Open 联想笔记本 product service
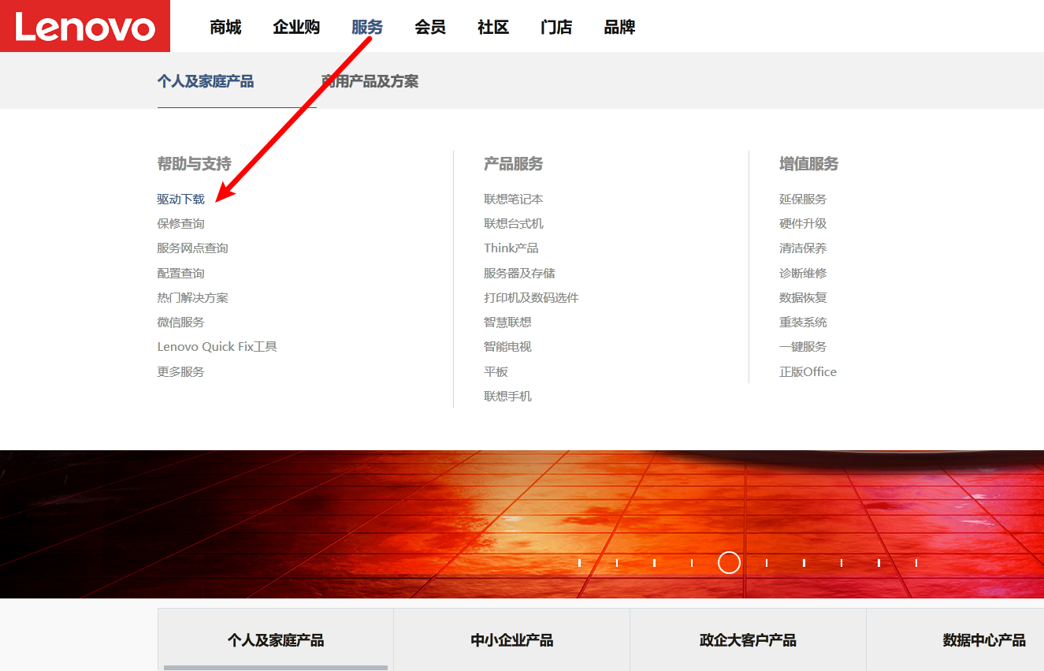This screenshot has height=671, width=1044. (514, 199)
